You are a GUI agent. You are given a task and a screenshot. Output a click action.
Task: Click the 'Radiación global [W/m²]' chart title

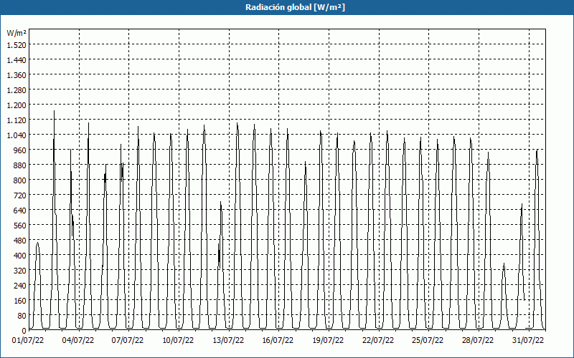(x=295, y=7)
